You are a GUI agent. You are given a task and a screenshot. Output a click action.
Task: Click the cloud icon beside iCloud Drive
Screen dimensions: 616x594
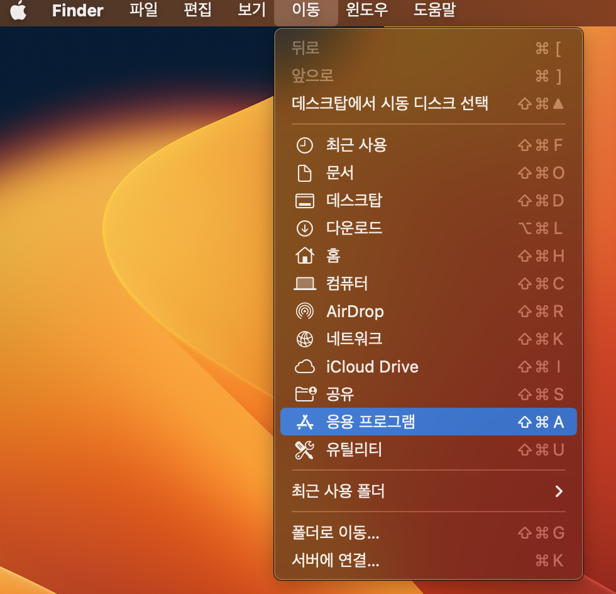(x=305, y=367)
